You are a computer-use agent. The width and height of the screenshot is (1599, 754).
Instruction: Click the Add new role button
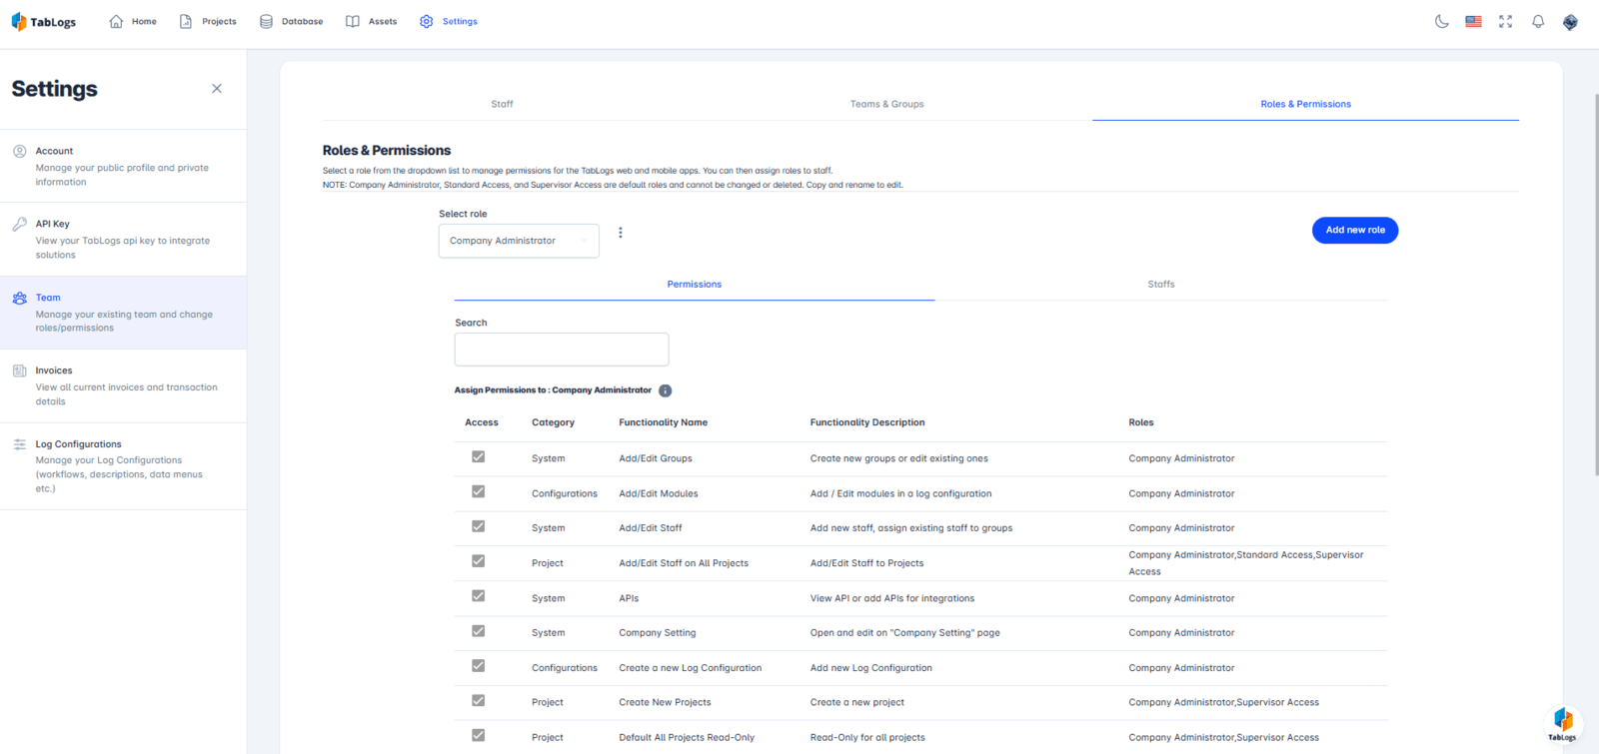tap(1354, 231)
